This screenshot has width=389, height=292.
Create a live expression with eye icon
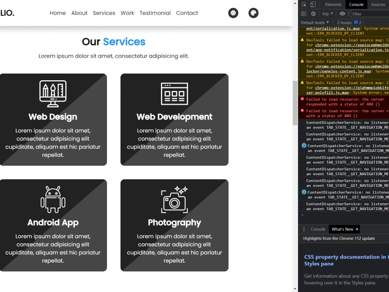pos(342,14)
